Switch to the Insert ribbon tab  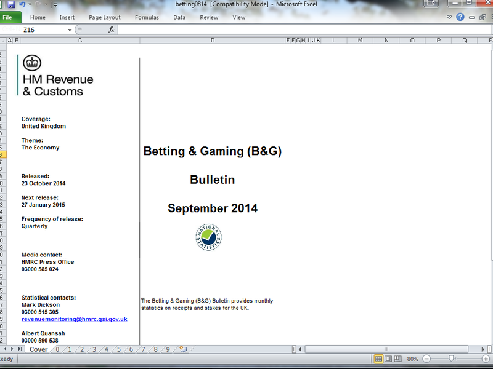[67, 18]
